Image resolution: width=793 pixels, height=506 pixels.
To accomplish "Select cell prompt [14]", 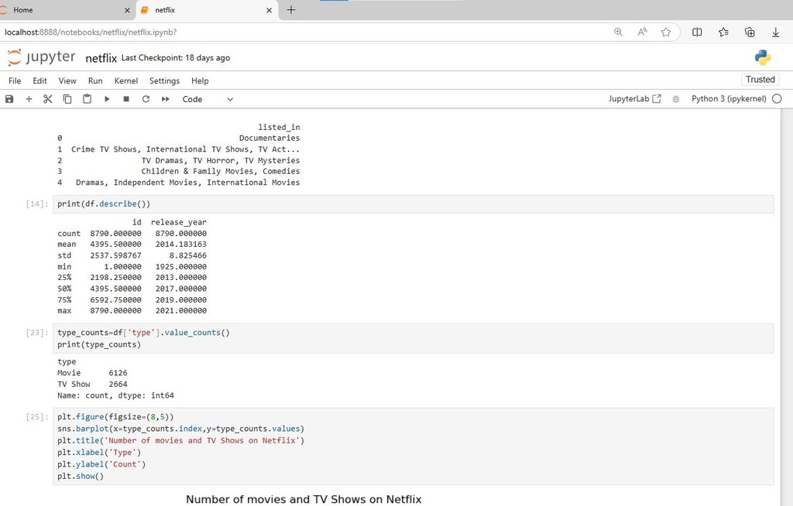I will (x=37, y=203).
